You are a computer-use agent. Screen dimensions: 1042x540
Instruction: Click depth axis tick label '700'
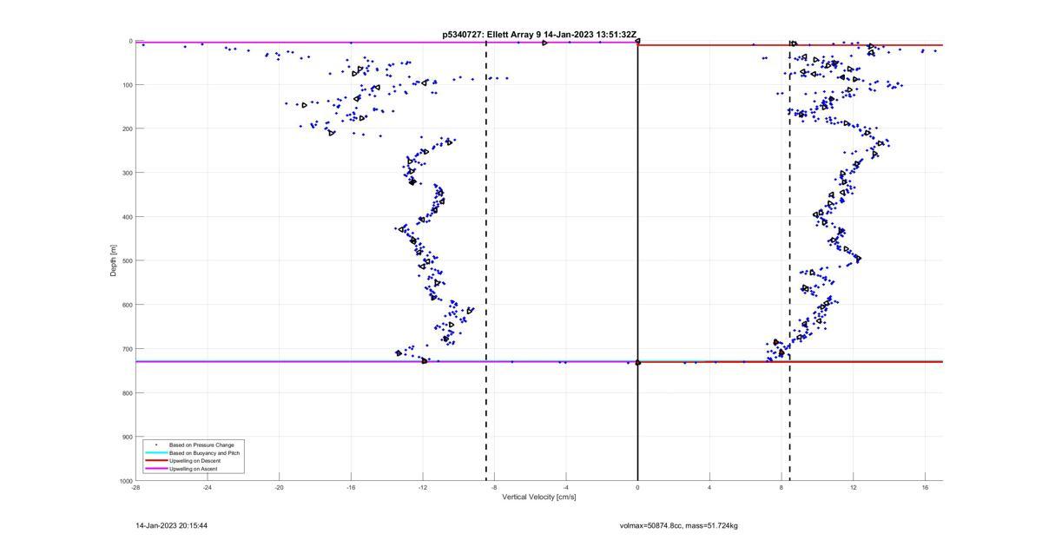(x=127, y=349)
